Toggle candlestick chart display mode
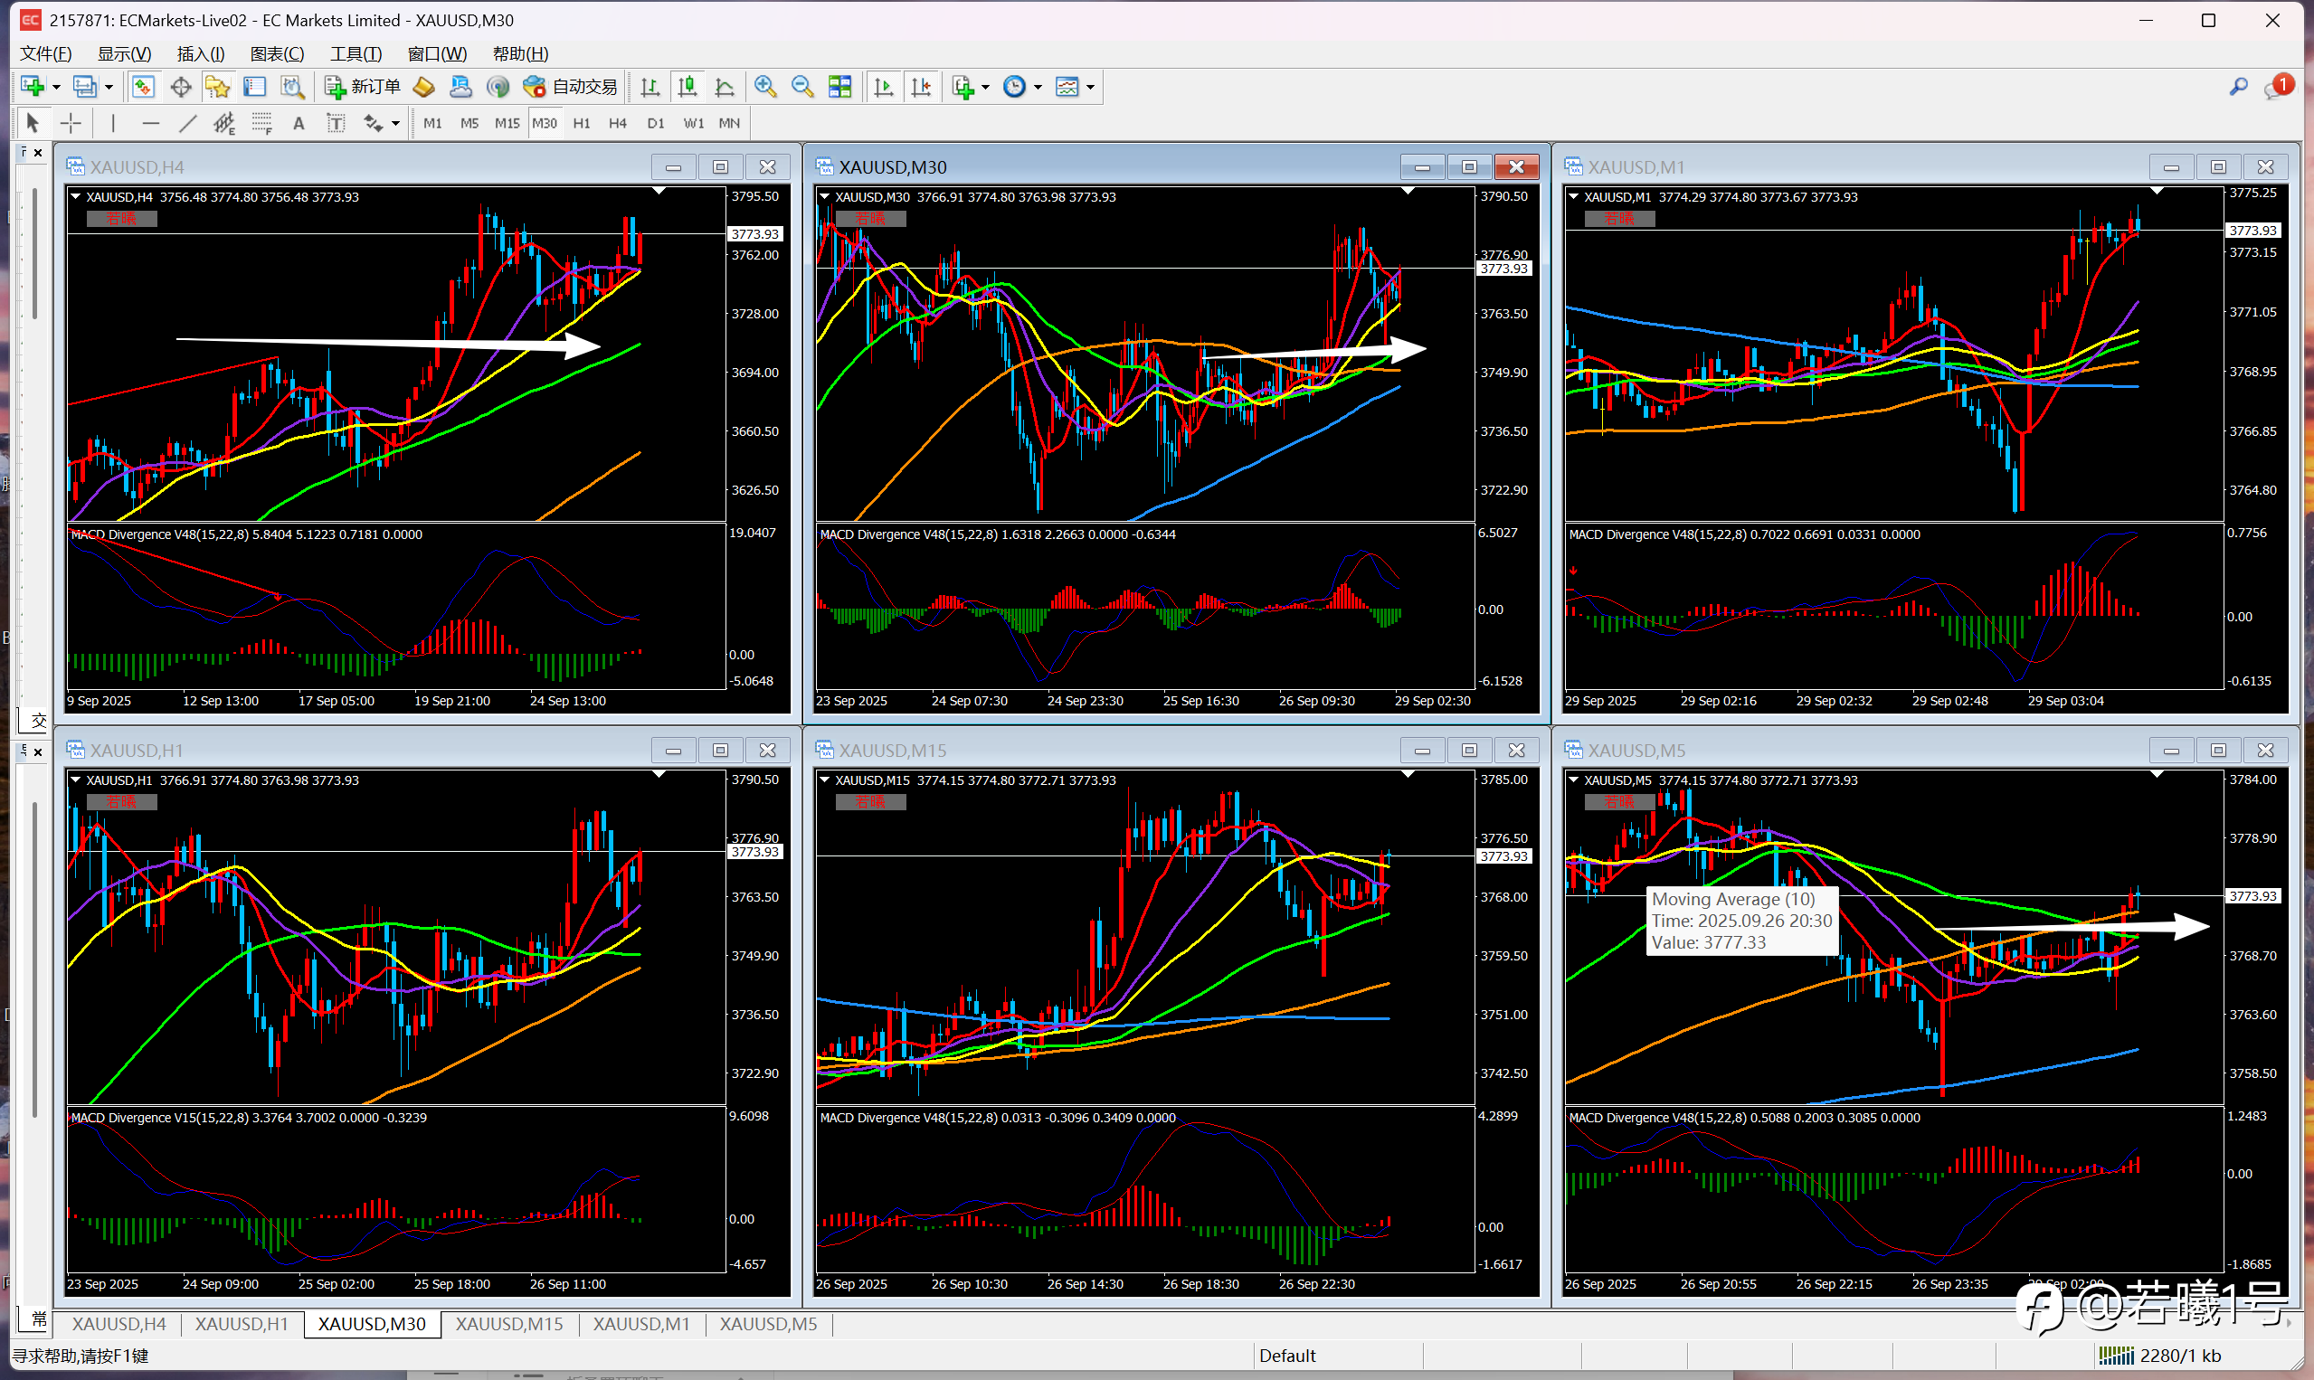 coord(688,87)
